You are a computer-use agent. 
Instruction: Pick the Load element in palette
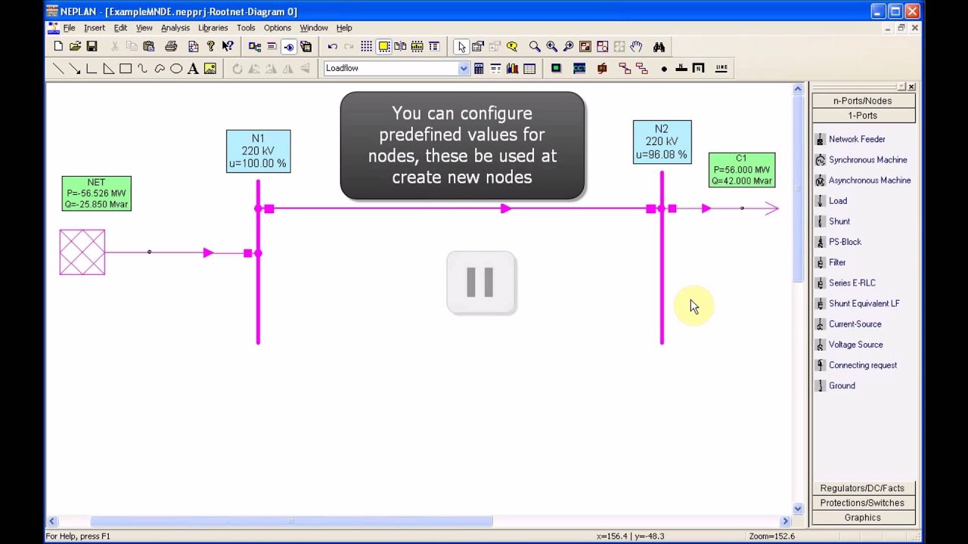click(837, 201)
